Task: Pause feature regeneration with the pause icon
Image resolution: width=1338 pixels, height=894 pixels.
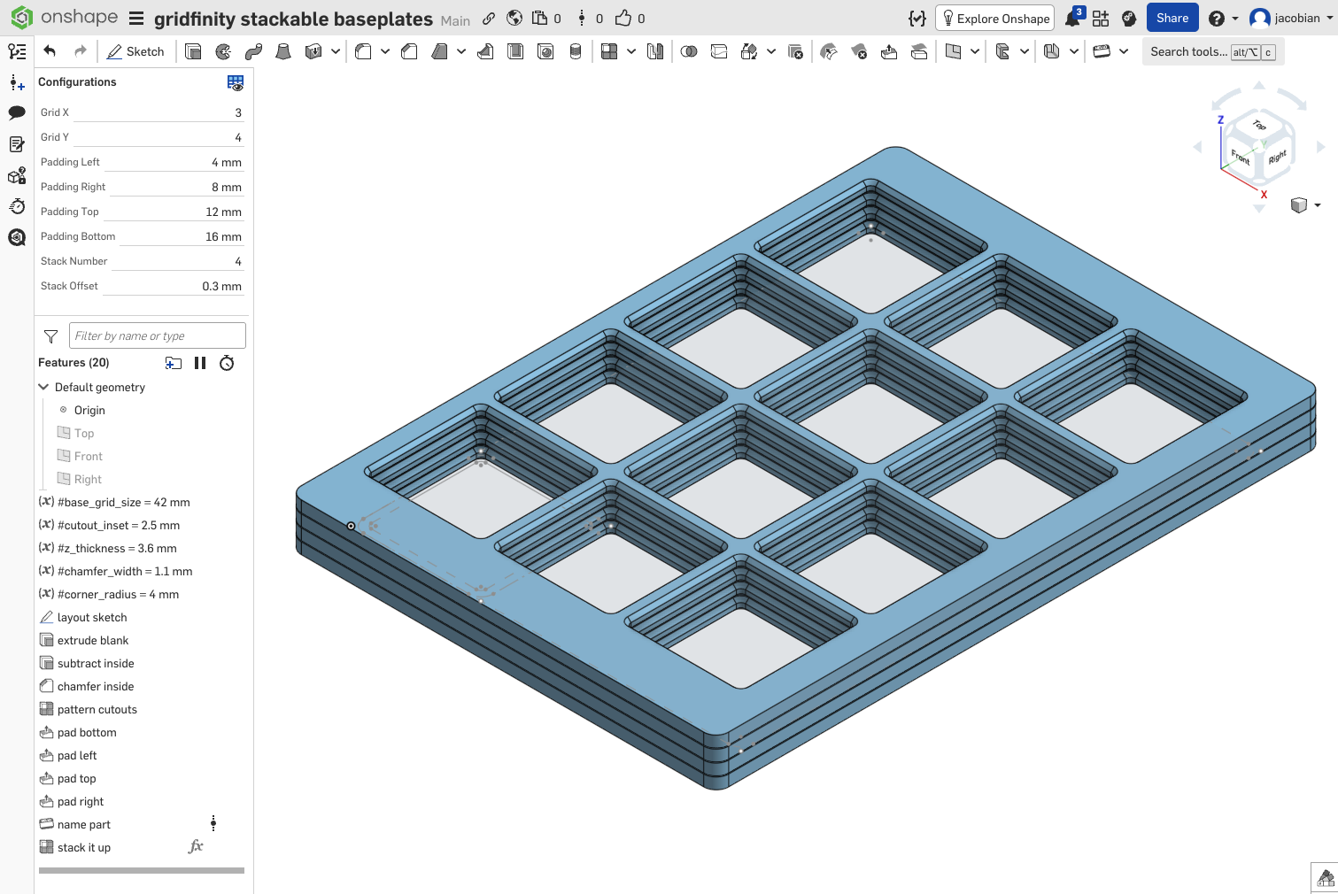Action: coord(200,363)
